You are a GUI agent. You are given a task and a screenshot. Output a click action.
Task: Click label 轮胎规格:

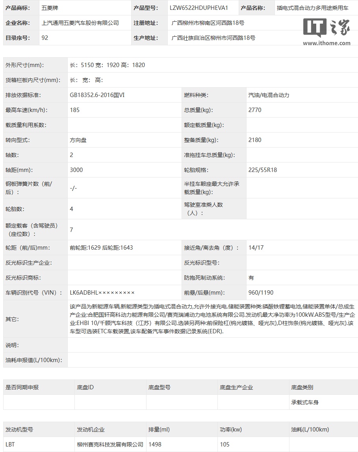coord(196,170)
